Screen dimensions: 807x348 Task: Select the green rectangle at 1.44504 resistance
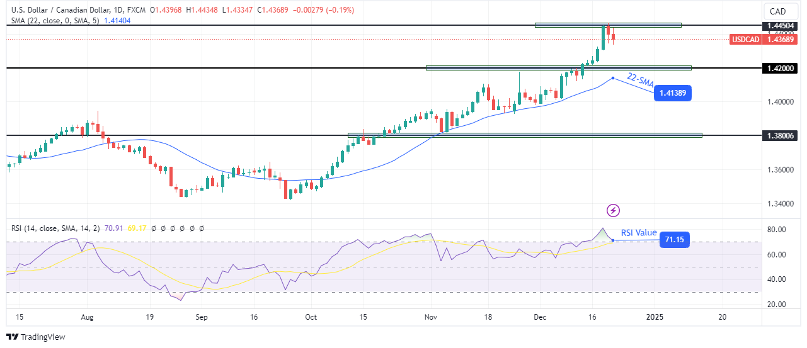click(x=608, y=25)
